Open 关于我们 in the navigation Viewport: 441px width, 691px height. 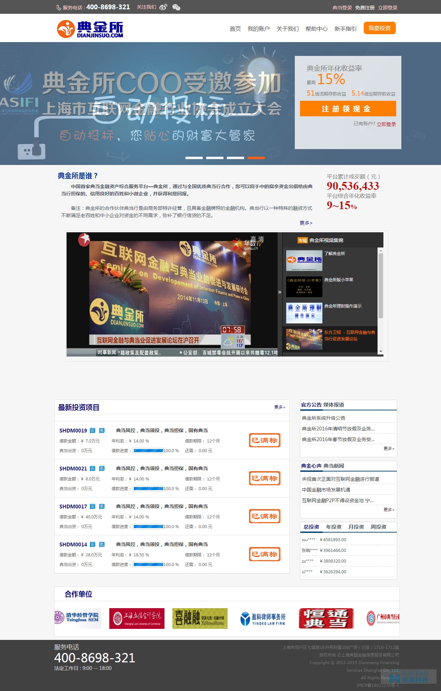[x=288, y=29]
